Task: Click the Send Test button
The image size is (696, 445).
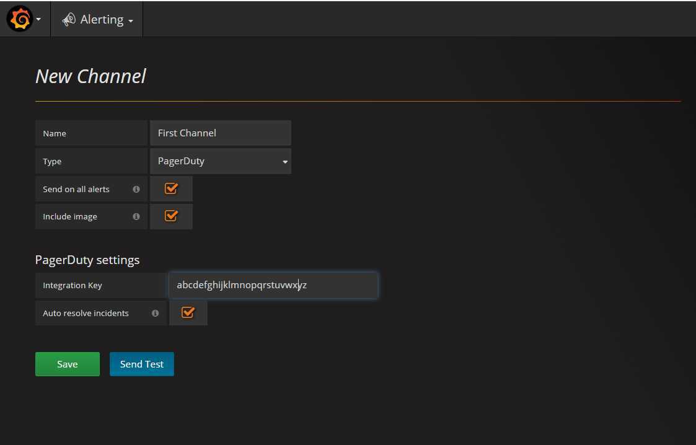Action: [141, 364]
